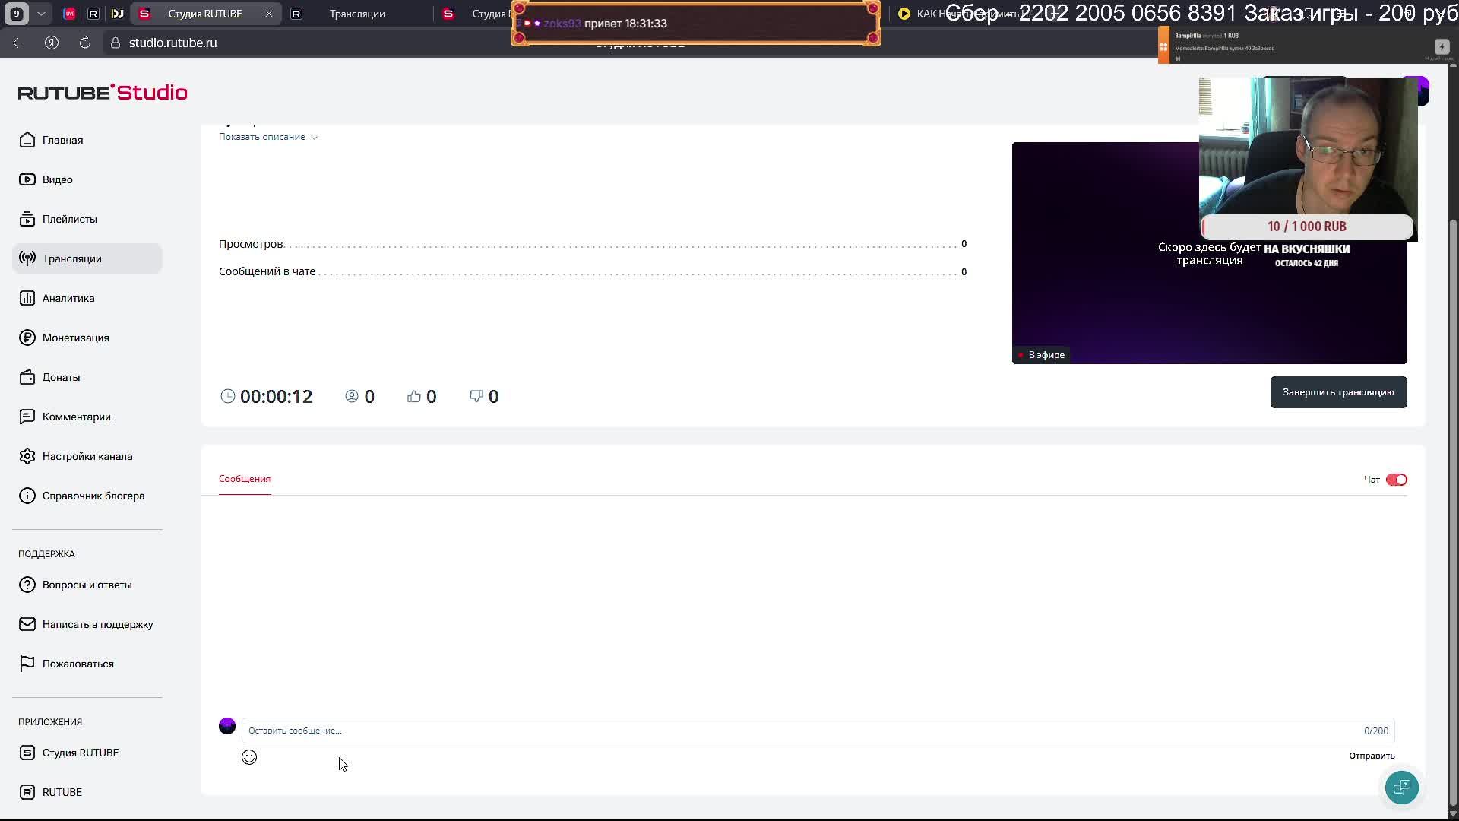
Task: Click the teal support chat bubble icon
Action: (1401, 788)
